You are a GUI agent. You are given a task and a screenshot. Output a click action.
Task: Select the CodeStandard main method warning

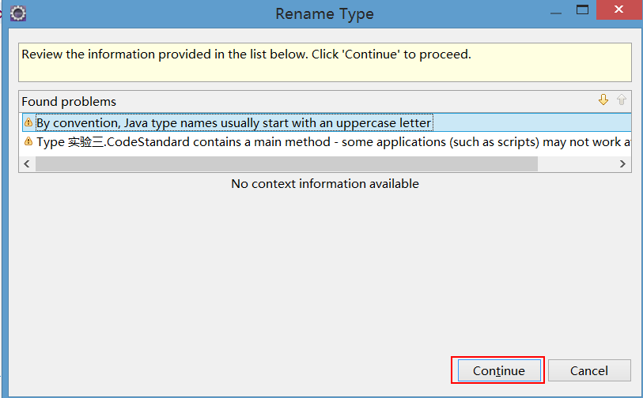pyautogui.click(x=327, y=141)
